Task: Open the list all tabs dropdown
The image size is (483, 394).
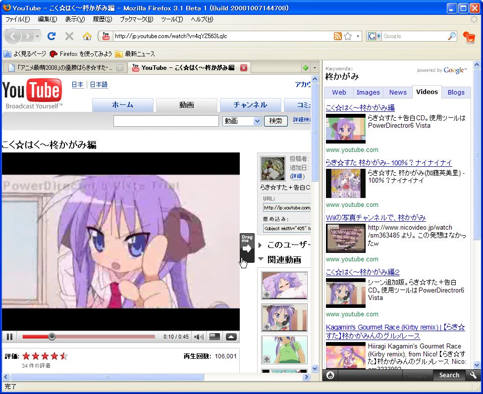Action: click(315, 68)
